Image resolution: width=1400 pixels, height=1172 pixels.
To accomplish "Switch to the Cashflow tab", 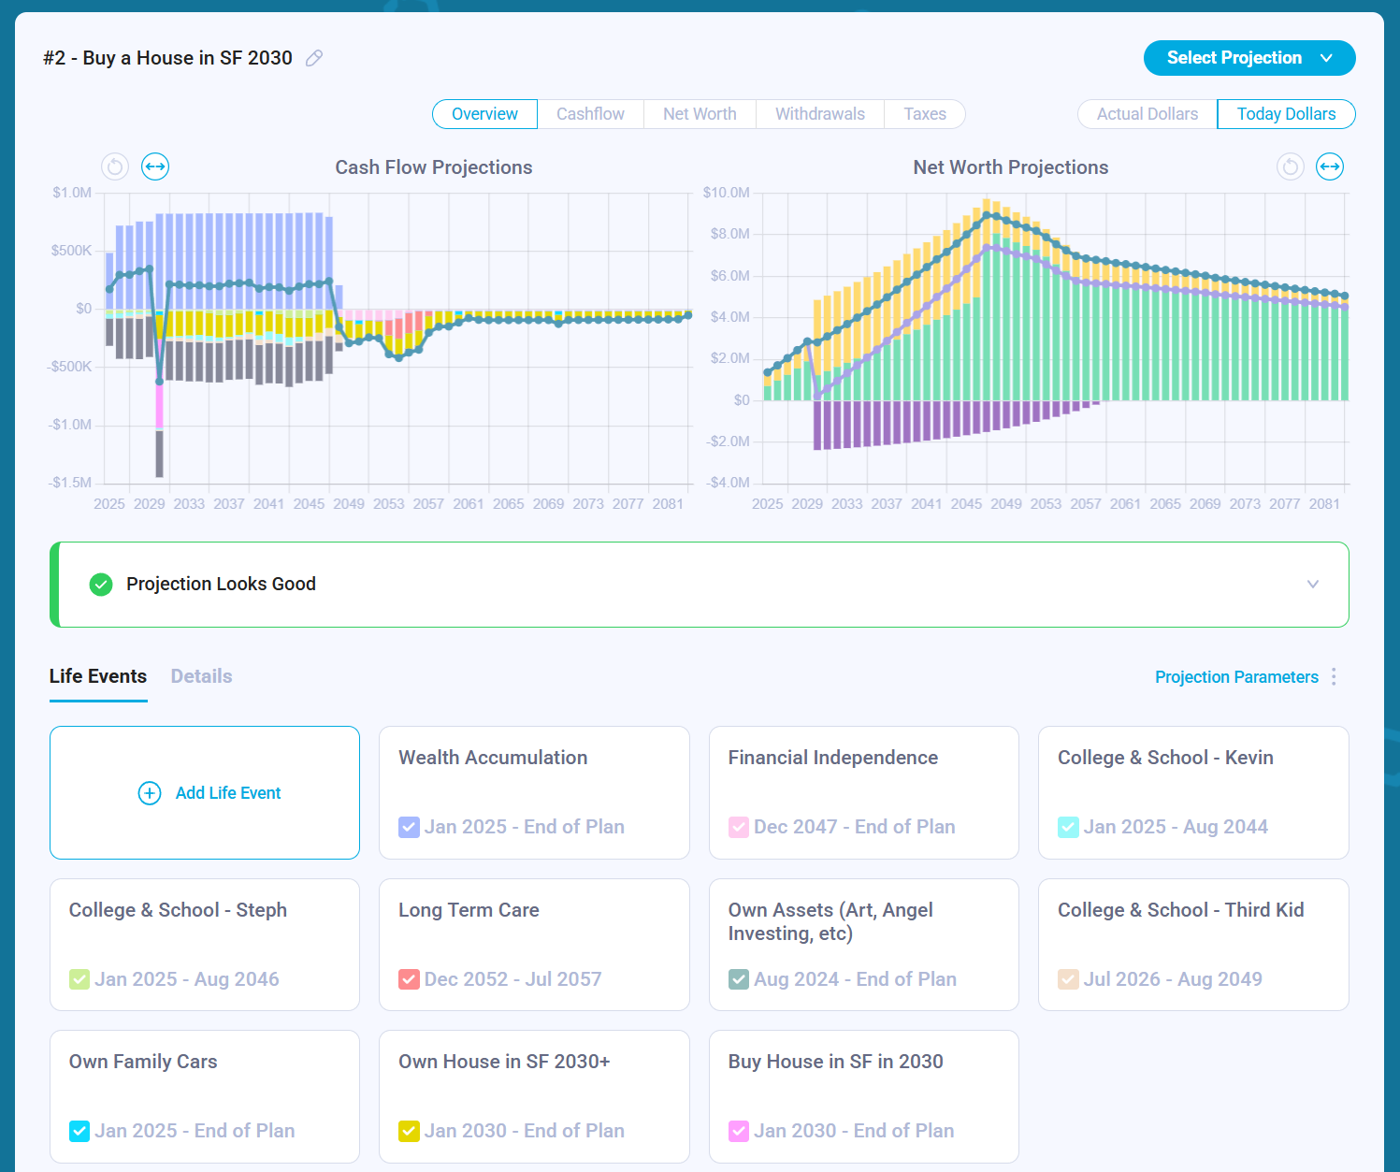I will (590, 114).
